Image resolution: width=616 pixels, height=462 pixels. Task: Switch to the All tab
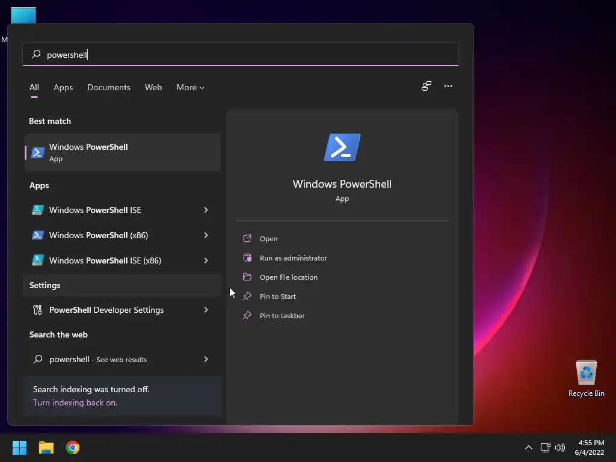pyautogui.click(x=34, y=88)
